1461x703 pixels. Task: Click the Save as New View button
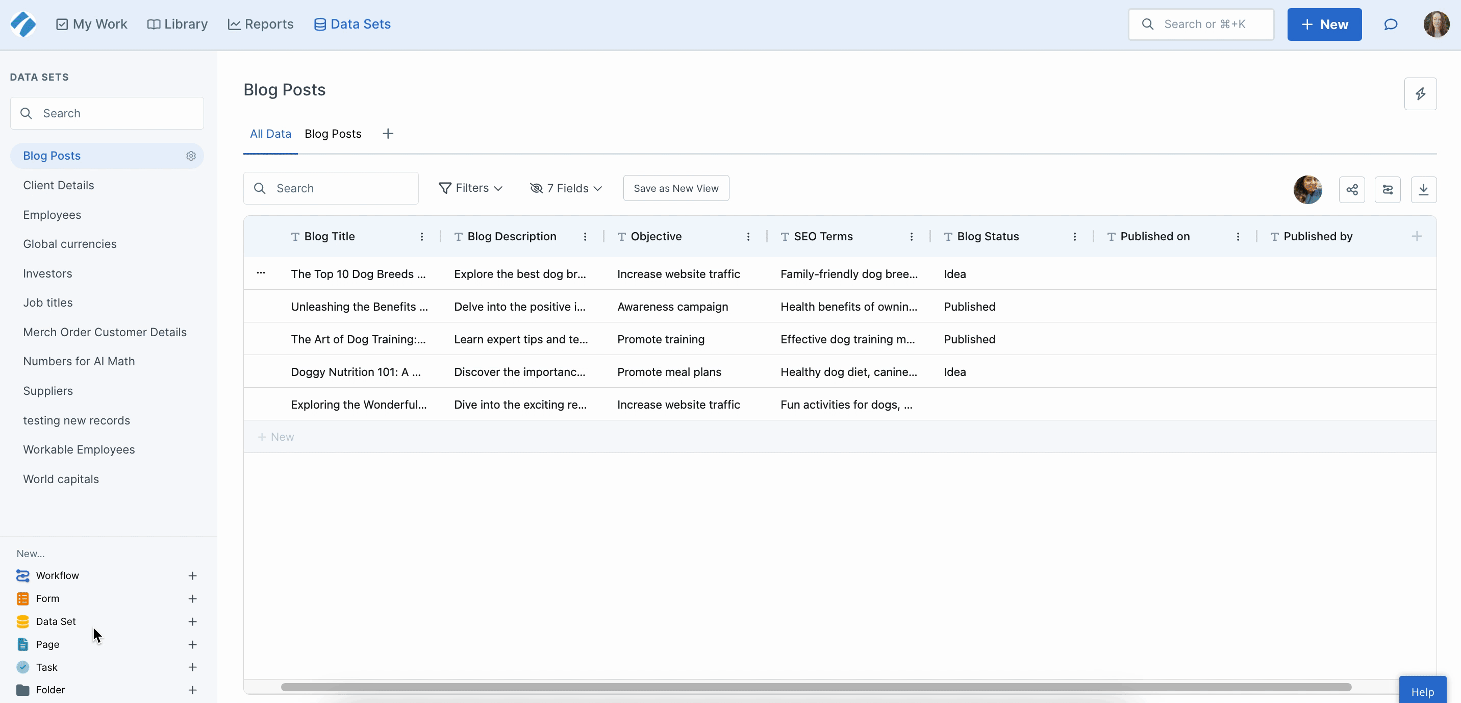[x=675, y=188]
